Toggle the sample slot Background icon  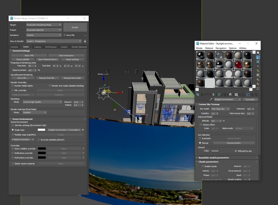tap(258, 62)
